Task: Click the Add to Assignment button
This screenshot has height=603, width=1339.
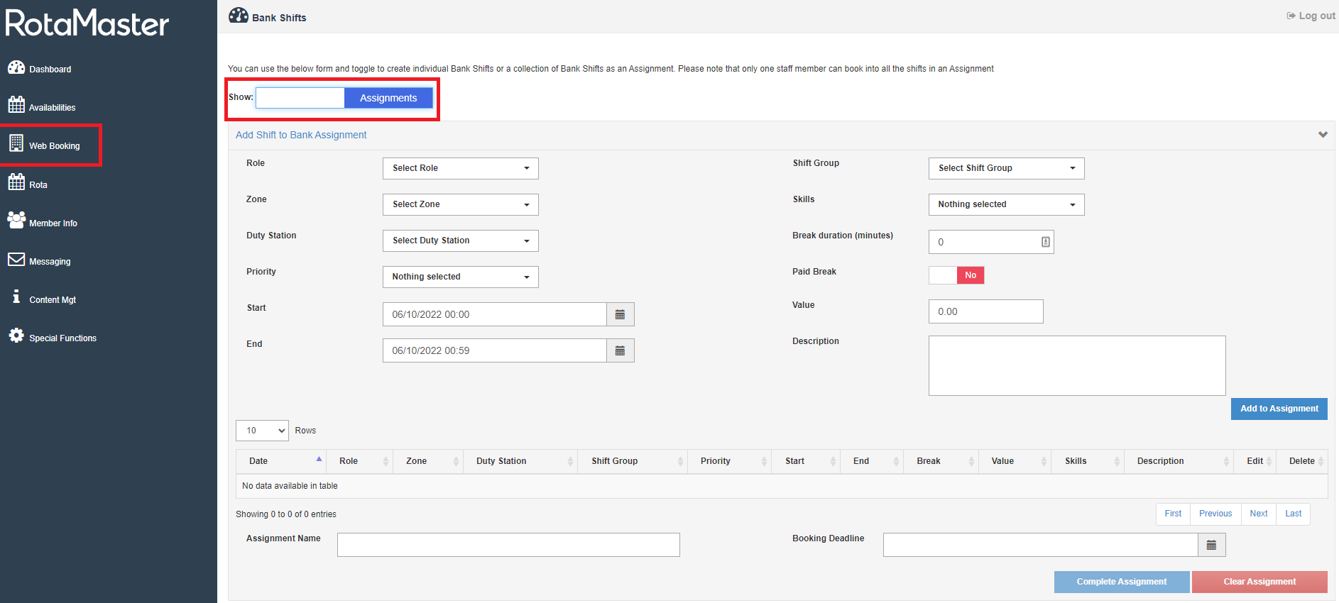Action: 1279,409
